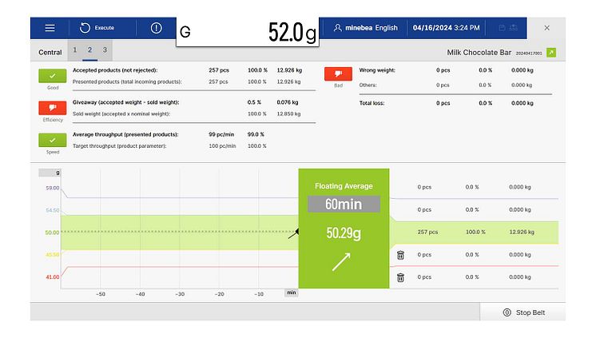Open the green product link arrow icon
The width and height of the screenshot is (596, 338).
tap(550, 53)
